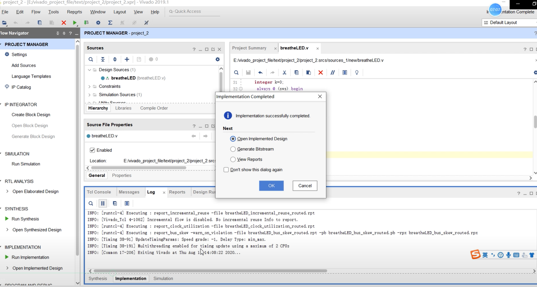Fold code at line 32 in editor
This screenshot has width=537, height=287.
coord(241,89)
